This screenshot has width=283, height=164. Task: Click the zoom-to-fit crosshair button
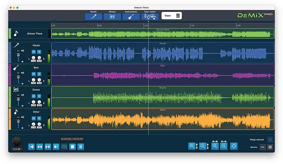click(x=234, y=146)
